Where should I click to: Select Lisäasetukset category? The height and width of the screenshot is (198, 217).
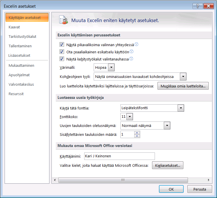click(x=27, y=56)
